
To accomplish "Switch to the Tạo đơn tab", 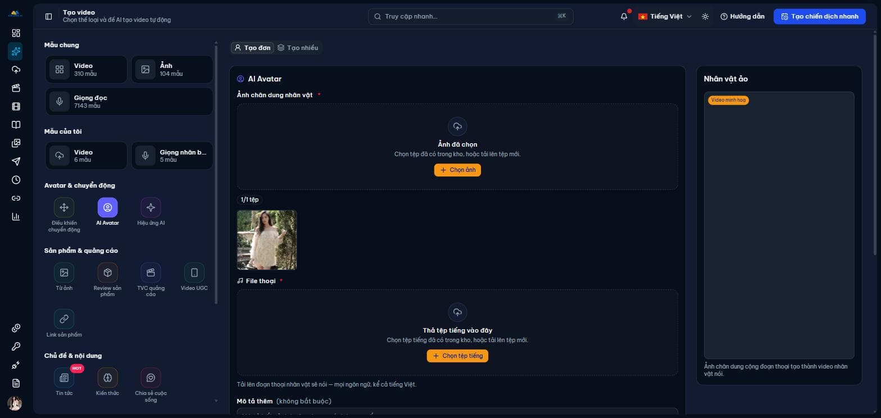I will coord(252,48).
